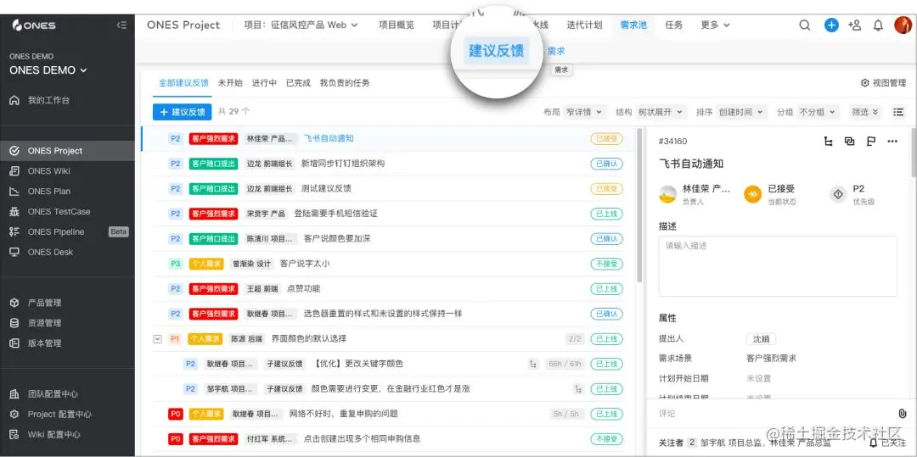This screenshot has width=917, height=457.
Task: Select the 已完成 view tab
Action: click(298, 83)
